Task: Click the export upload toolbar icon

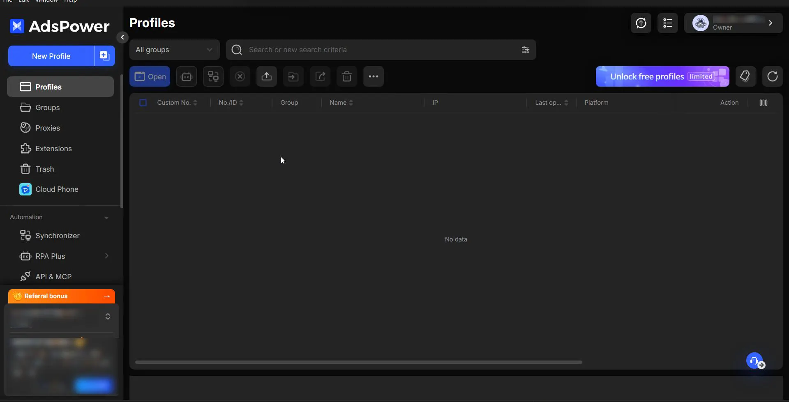Action: [267, 76]
